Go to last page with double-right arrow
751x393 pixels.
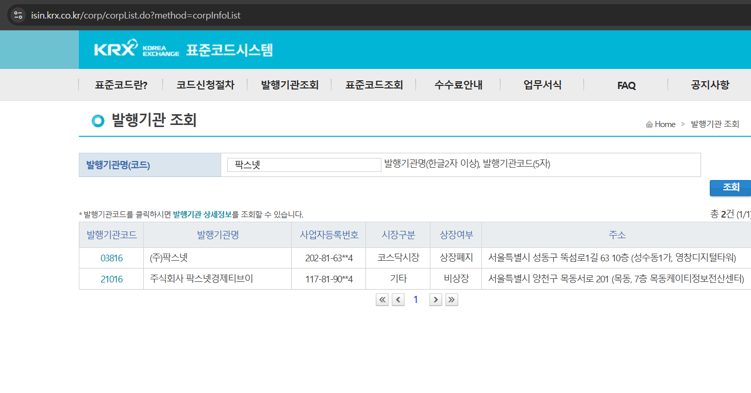452,300
